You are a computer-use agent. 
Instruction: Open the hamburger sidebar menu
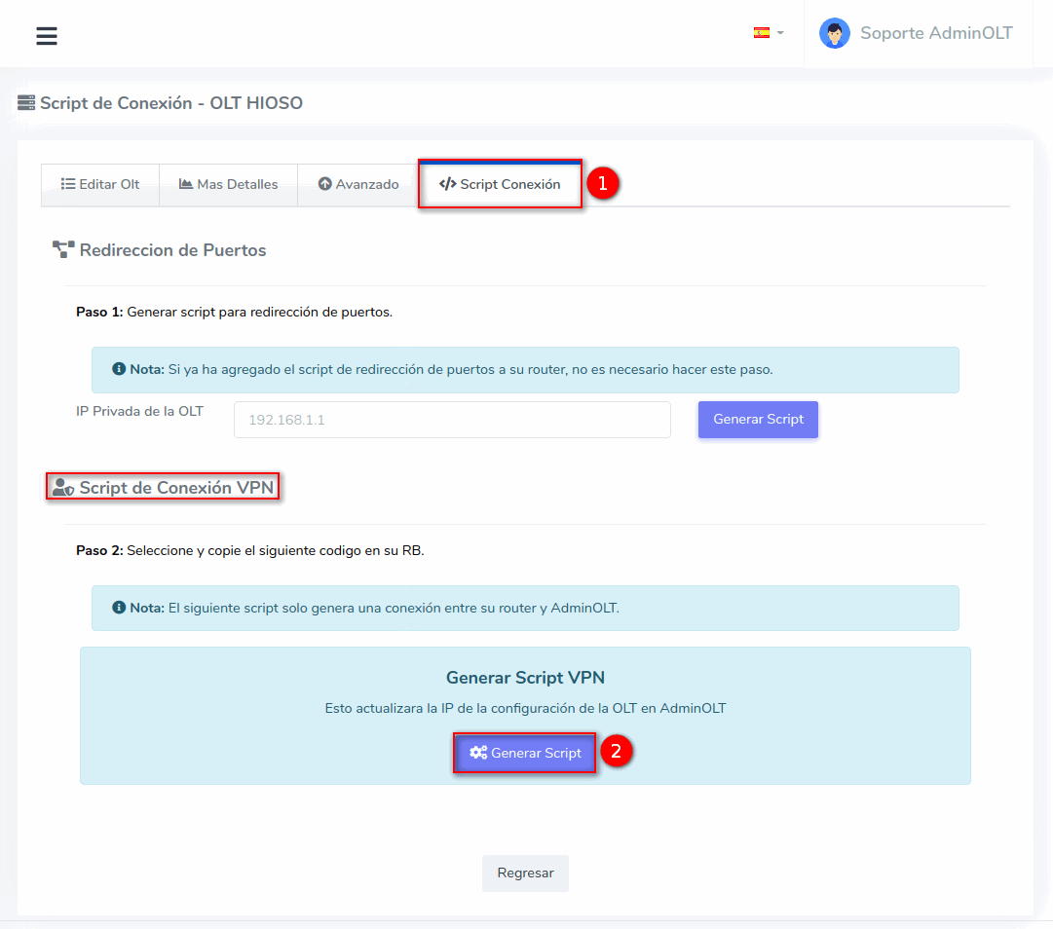[x=47, y=36]
